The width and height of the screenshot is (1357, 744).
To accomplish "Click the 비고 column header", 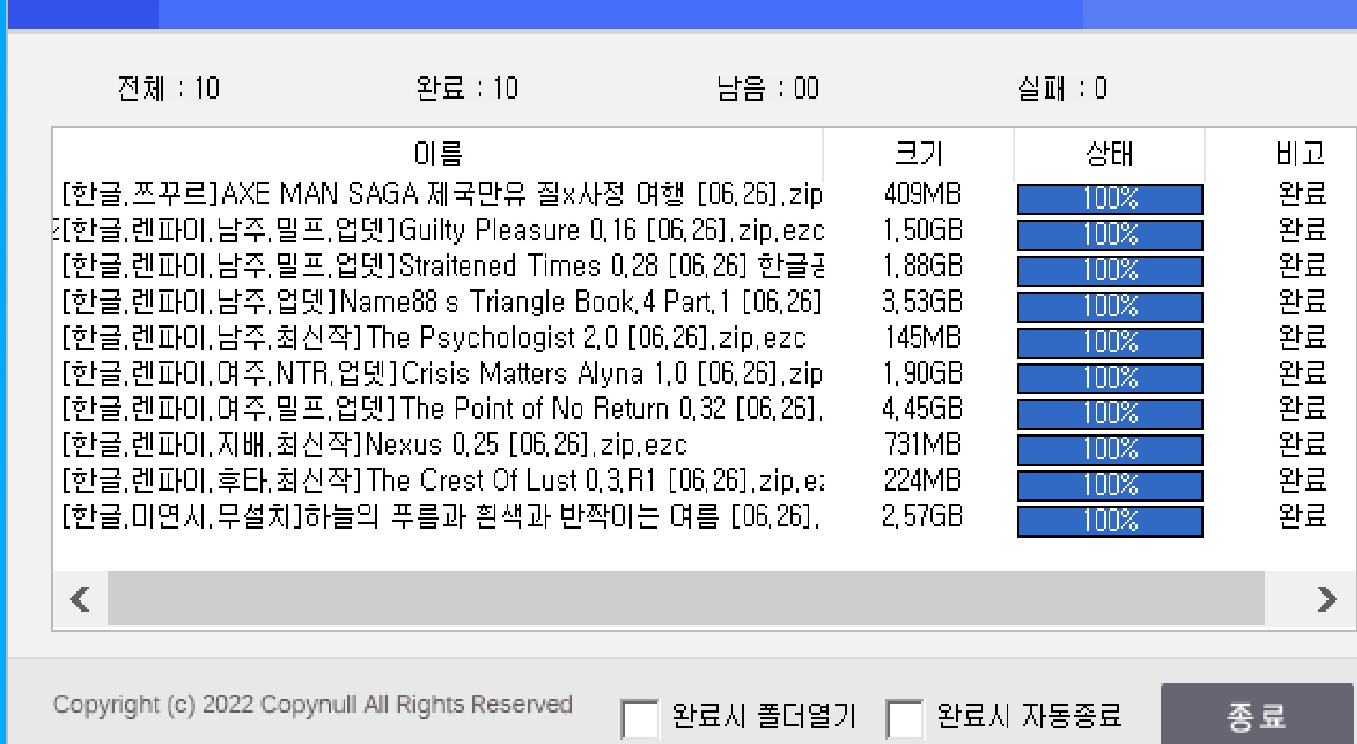I will coord(1301,154).
